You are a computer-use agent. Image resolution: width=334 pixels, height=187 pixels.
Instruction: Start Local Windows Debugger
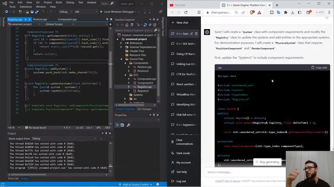[118, 12]
